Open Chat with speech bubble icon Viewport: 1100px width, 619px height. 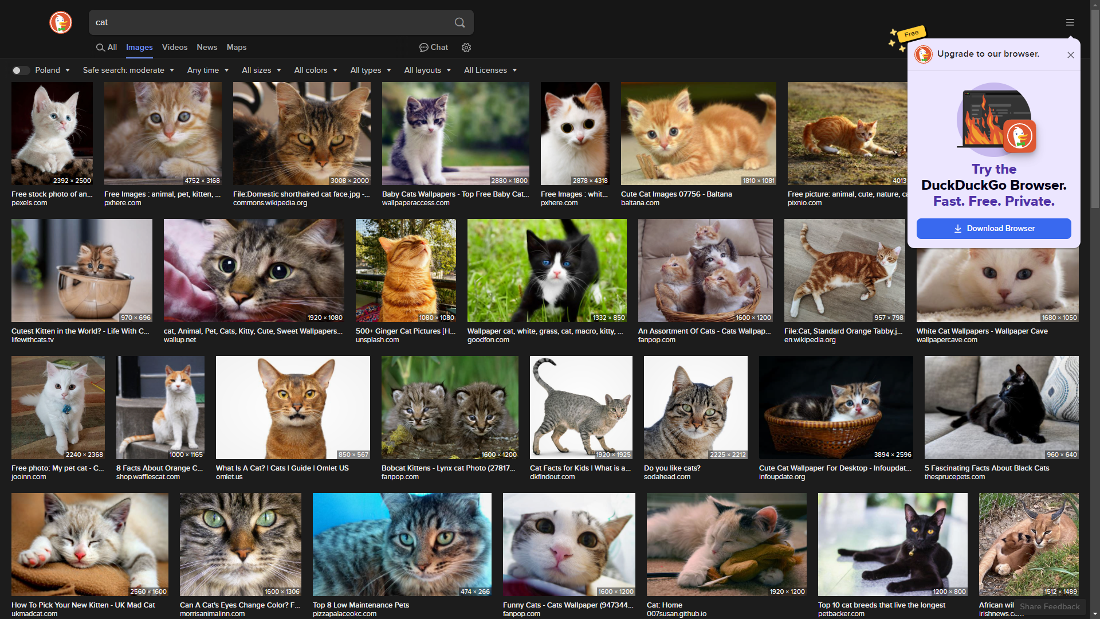[434, 48]
